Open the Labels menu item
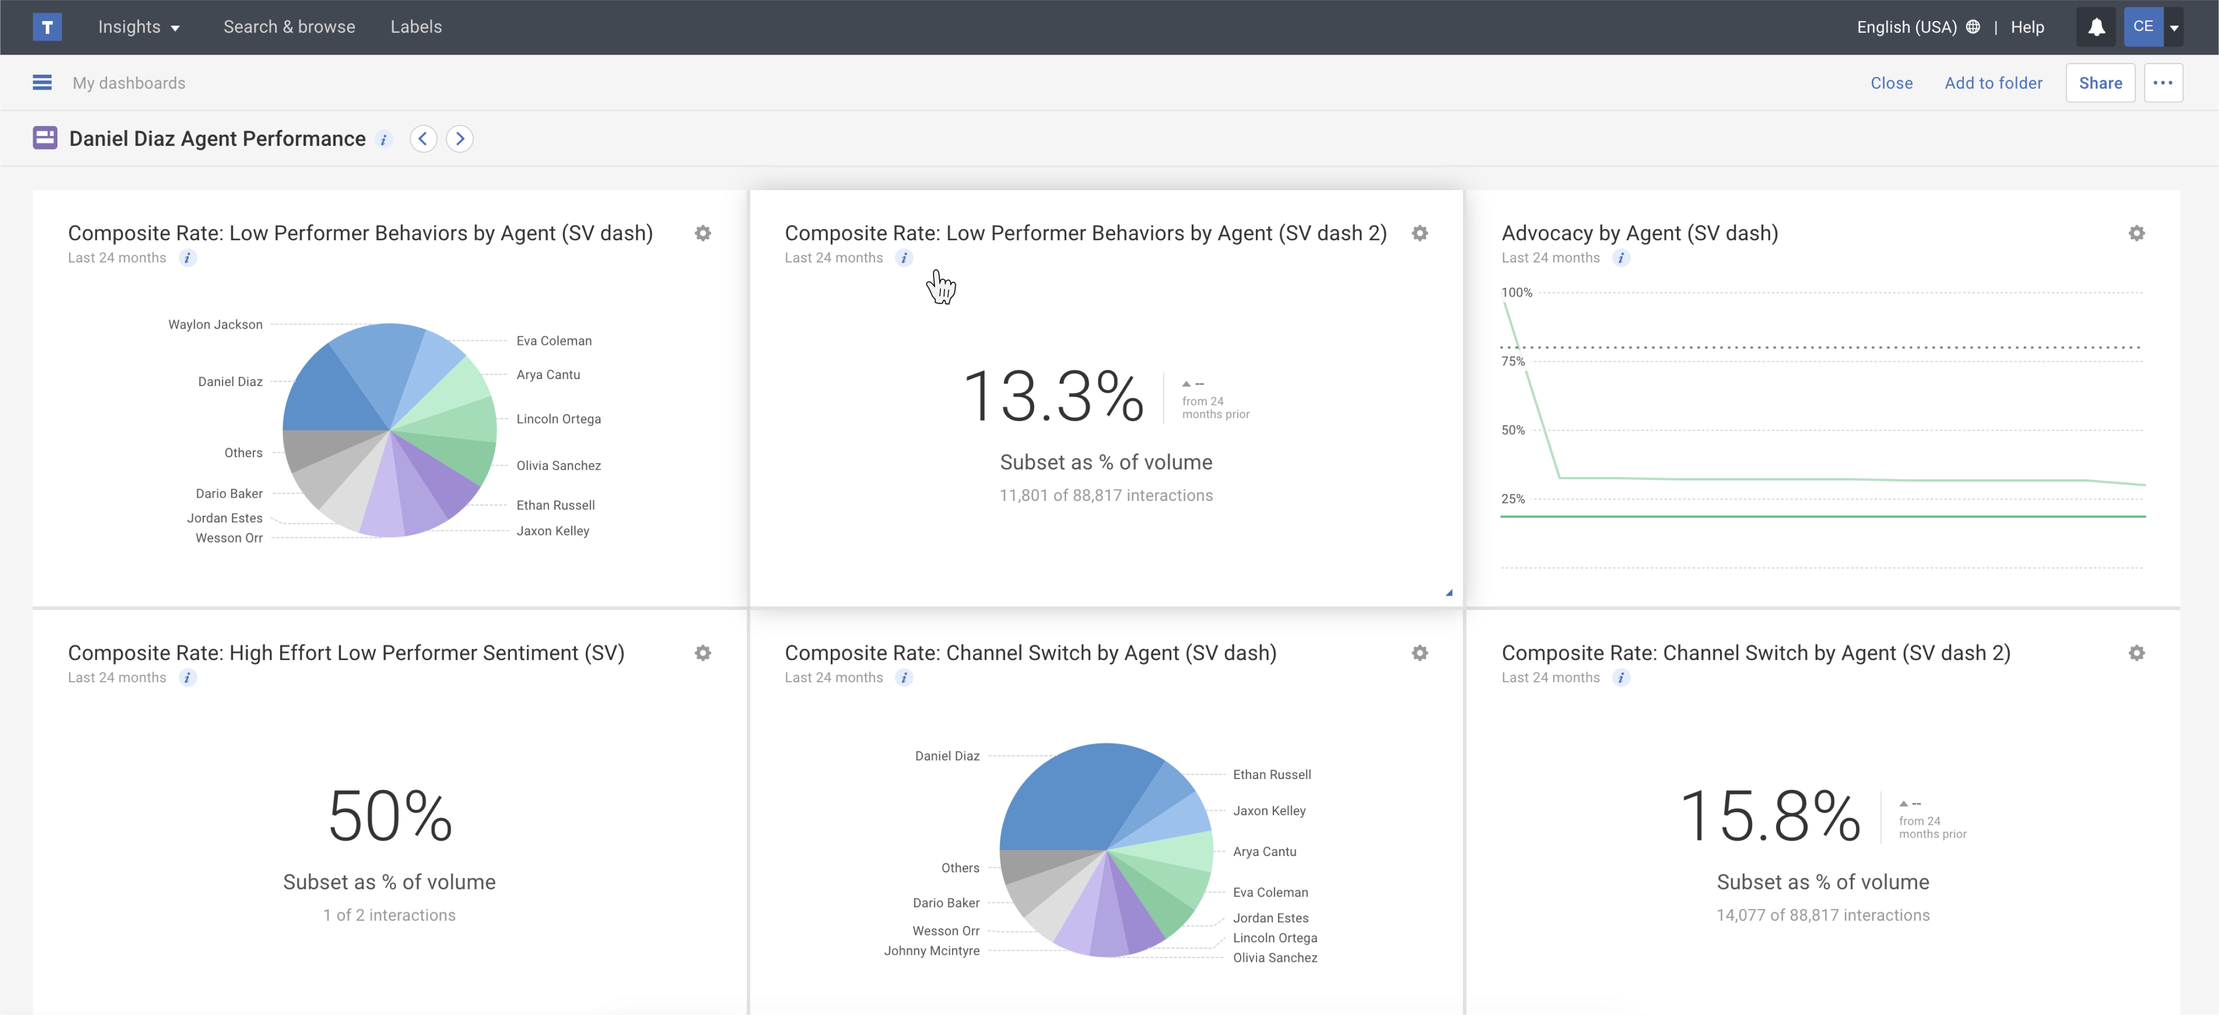The width and height of the screenshot is (2219, 1015). point(416,27)
